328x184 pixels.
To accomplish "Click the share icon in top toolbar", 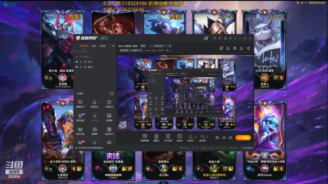I will pos(248,48).
